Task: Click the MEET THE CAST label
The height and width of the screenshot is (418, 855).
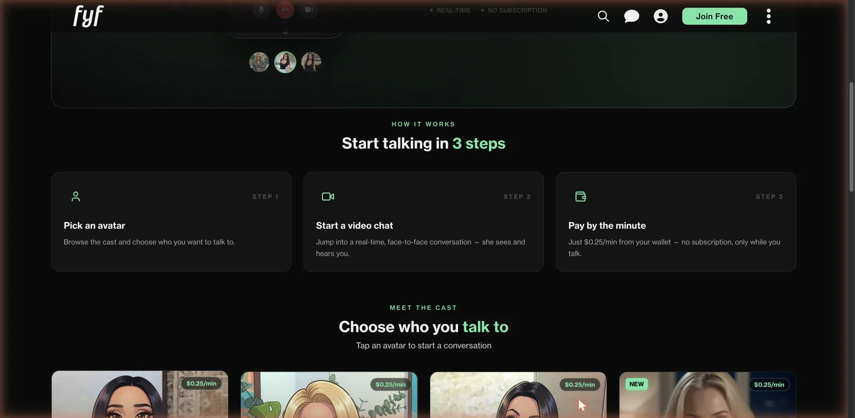Action: pos(423,307)
